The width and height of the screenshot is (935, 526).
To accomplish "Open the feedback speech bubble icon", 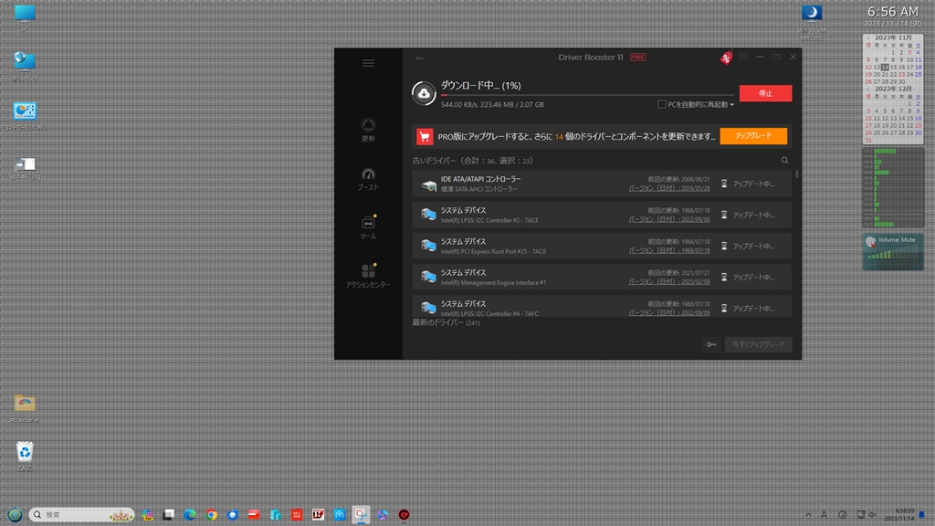I will click(743, 57).
